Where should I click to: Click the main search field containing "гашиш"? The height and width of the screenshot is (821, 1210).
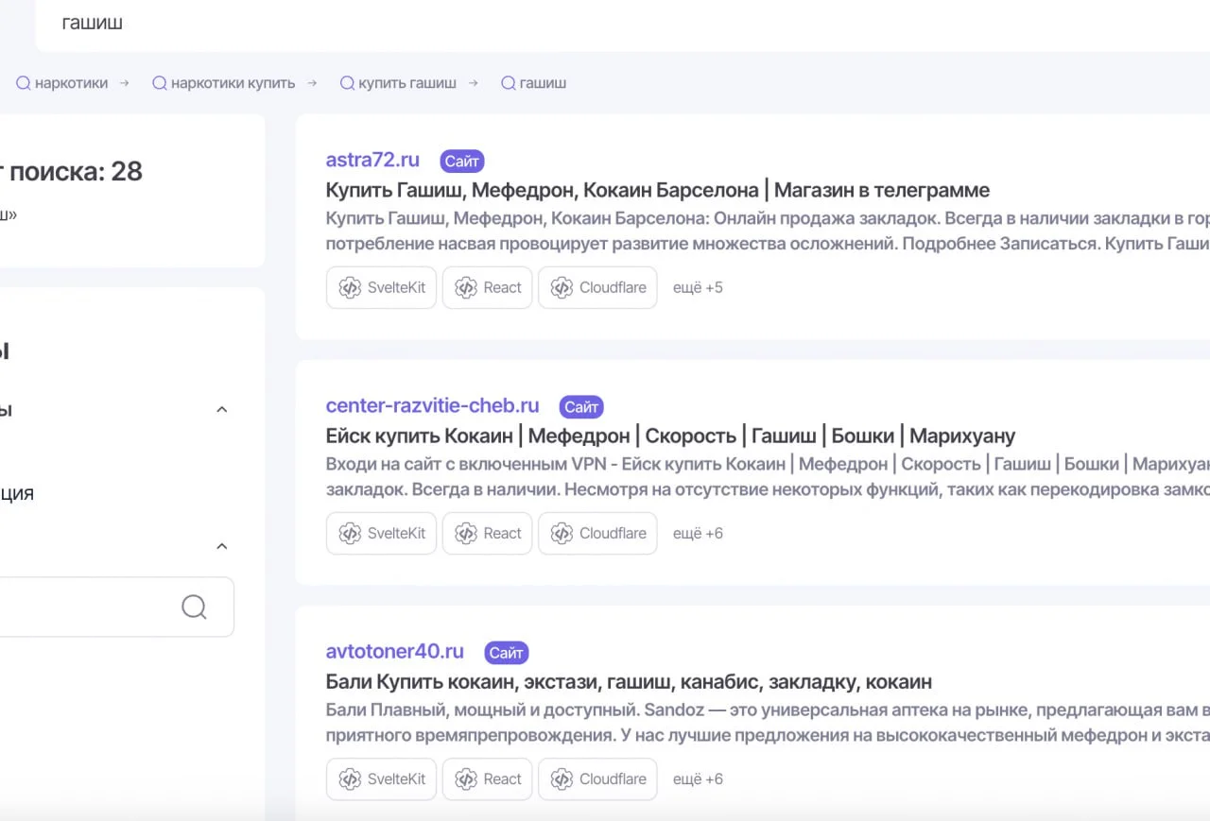pyautogui.click(x=567, y=24)
